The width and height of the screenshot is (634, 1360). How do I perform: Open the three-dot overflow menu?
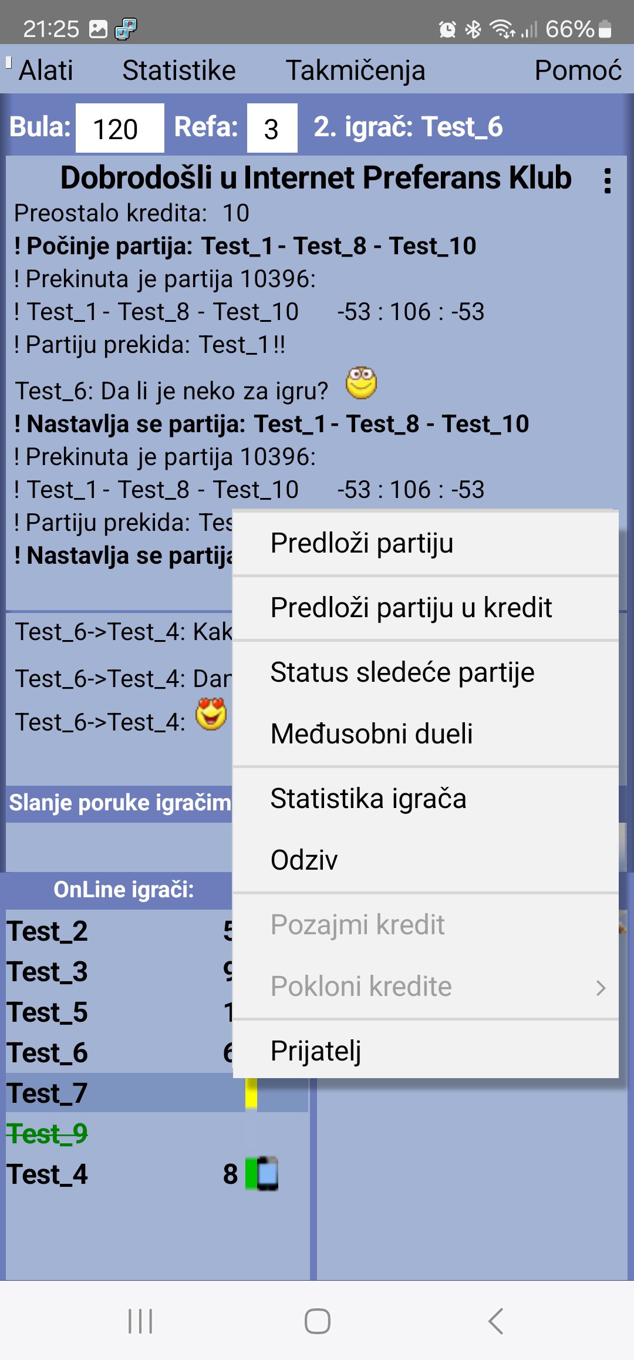[x=608, y=180]
